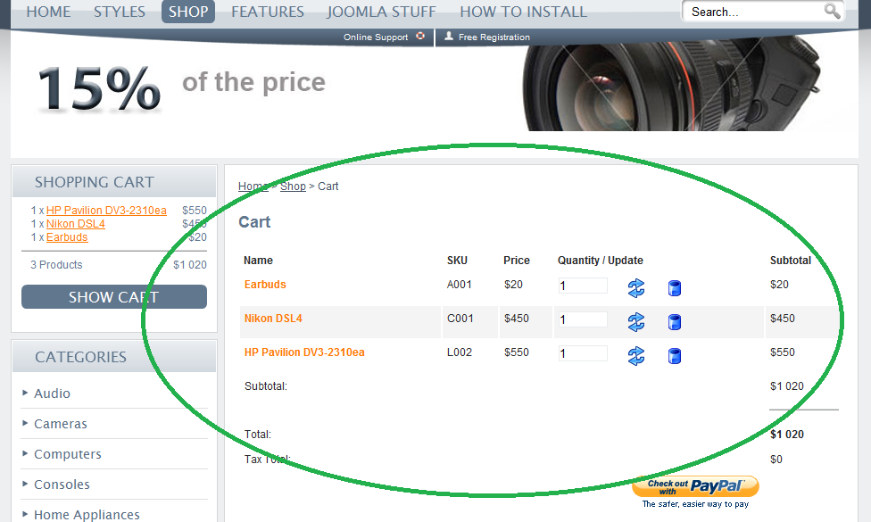Open the Joomla Stuff menu
The height and width of the screenshot is (522, 871).
[x=382, y=12]
